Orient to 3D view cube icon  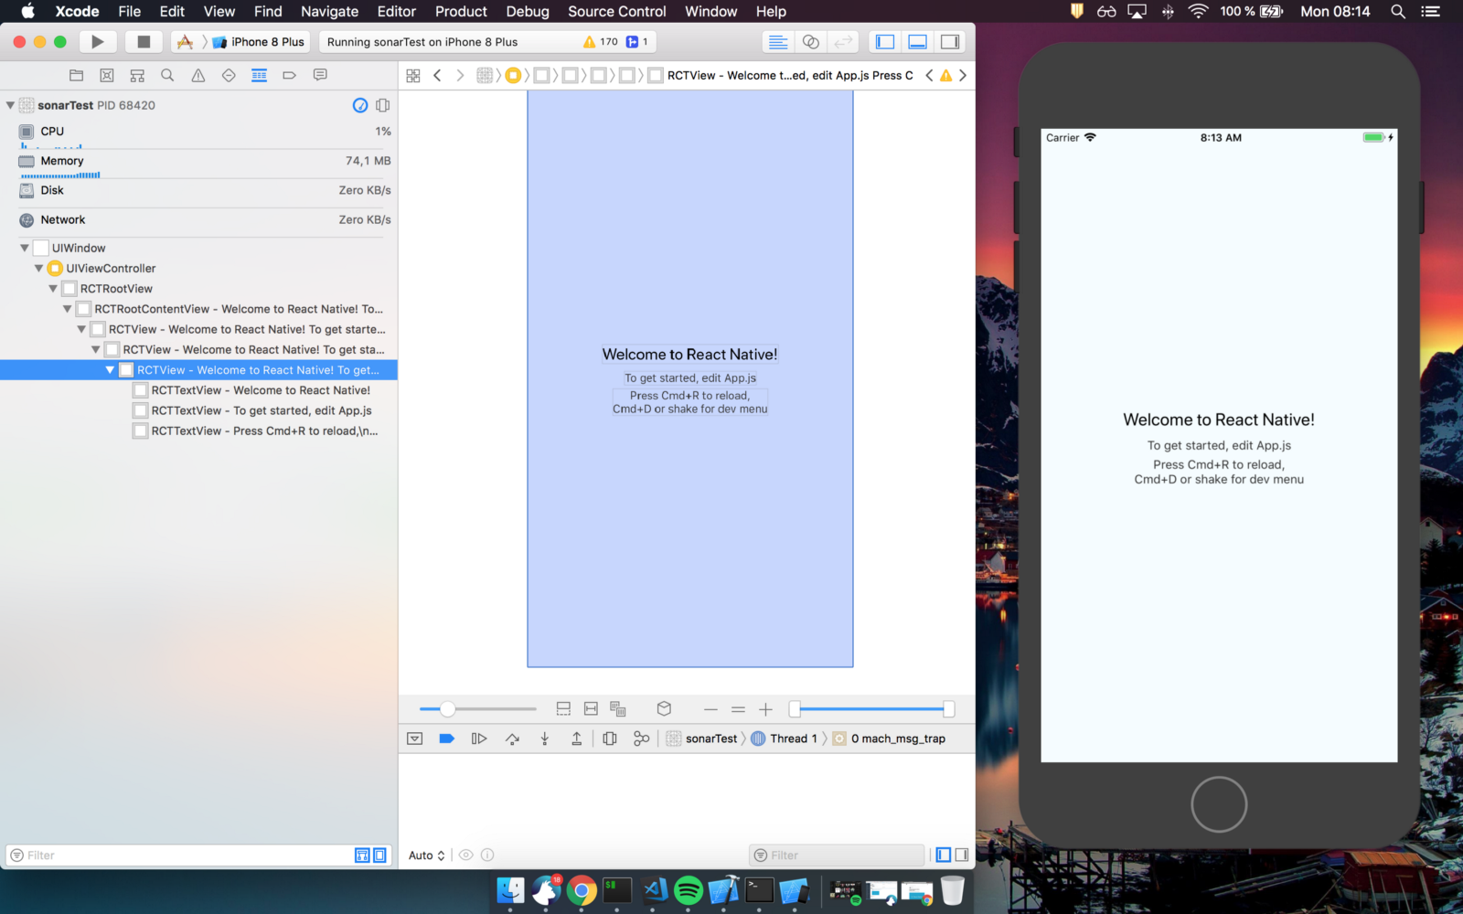point(664,708)
